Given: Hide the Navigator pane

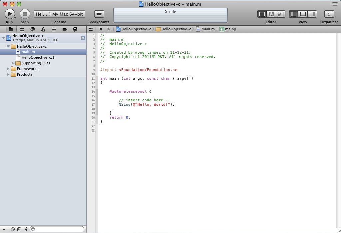Looking at the screenshot, I should (294, 14).
